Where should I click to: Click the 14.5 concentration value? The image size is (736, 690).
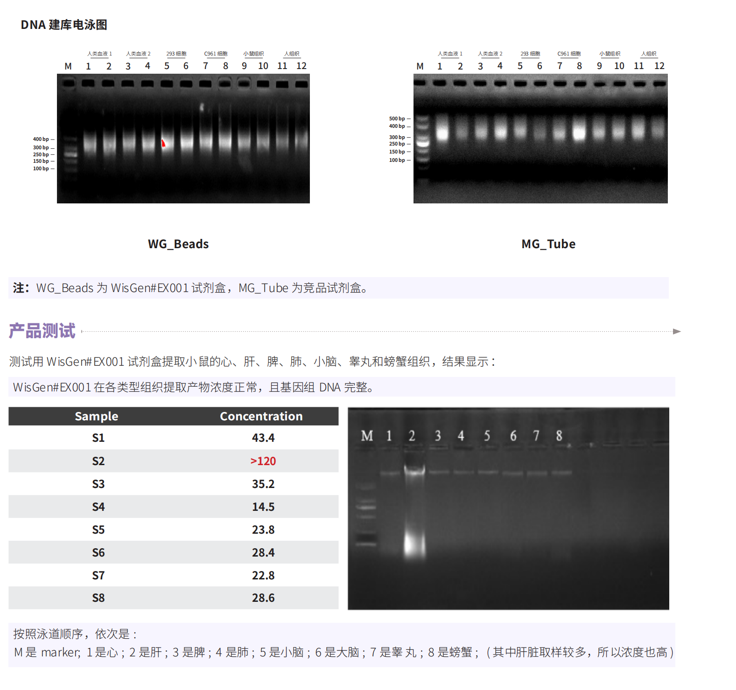pos(263,507)
